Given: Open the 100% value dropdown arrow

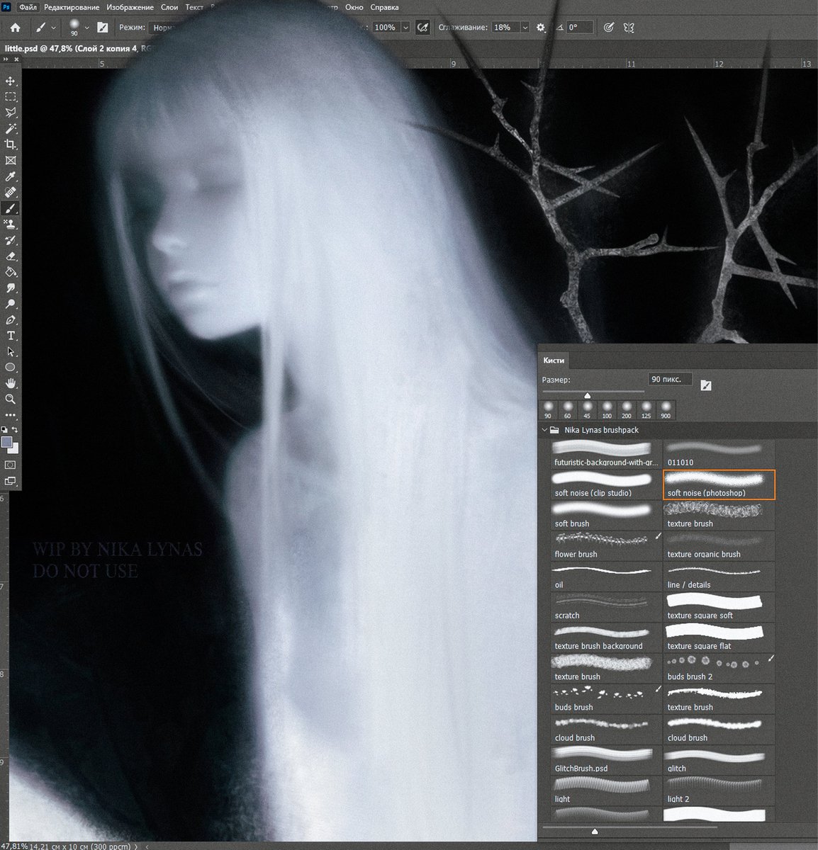Looking at the screenshot, I should [405, 28].
